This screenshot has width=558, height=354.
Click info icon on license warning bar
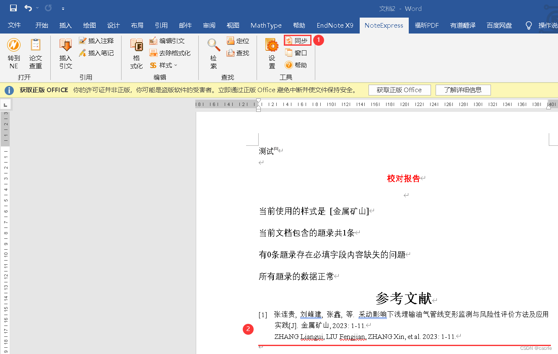pos(10,90)
